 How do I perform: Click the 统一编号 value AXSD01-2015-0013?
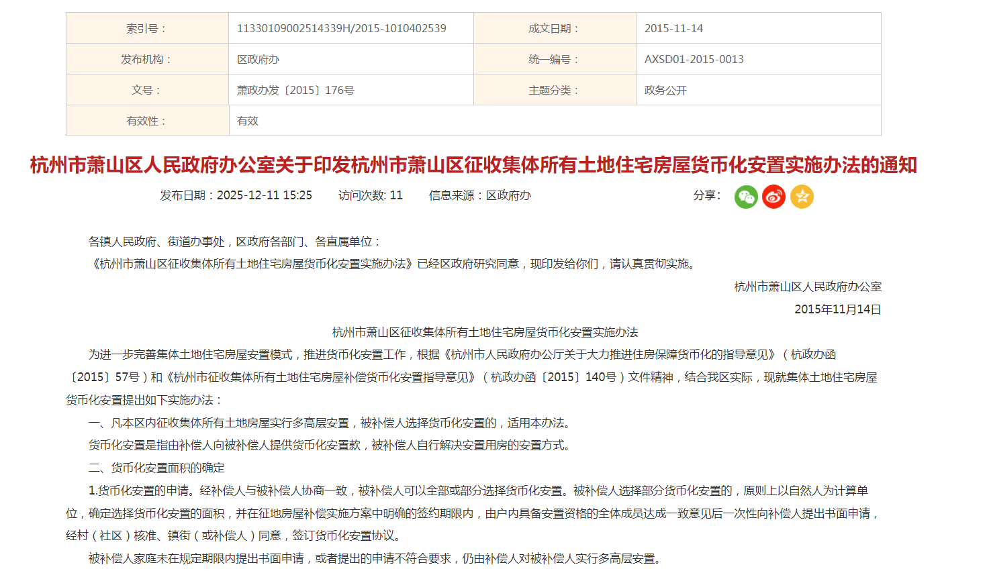point(694,59)
